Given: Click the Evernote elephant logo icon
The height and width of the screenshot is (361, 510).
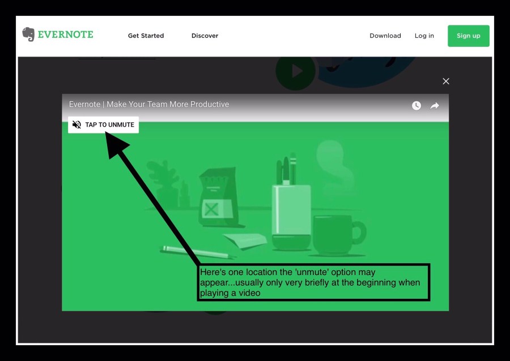Looking at the screenshot, I should (28, 35).
